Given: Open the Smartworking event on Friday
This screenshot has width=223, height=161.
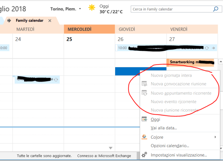Looking at the screenshot, I should [x=190, y=62].
